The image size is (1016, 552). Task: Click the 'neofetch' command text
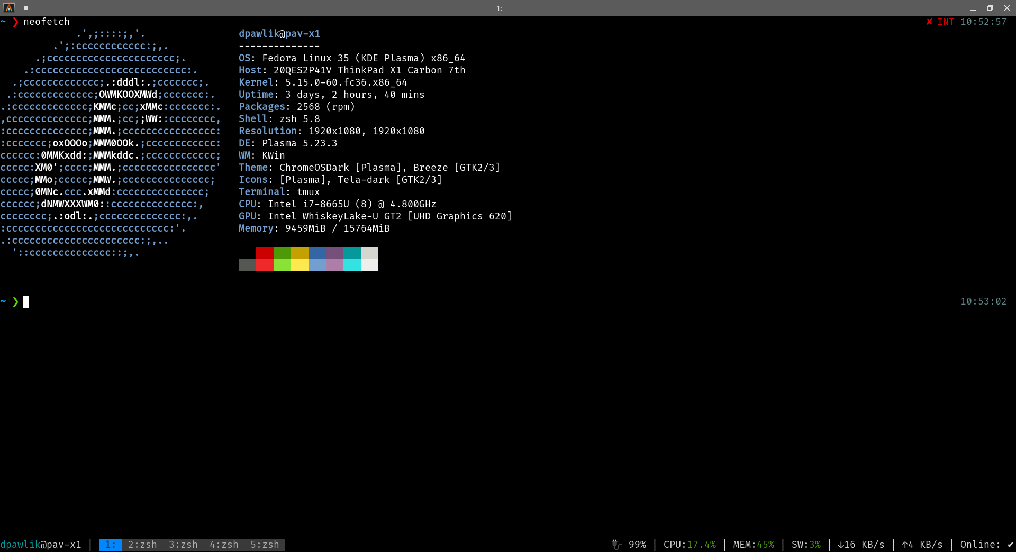tap(47, 22)
